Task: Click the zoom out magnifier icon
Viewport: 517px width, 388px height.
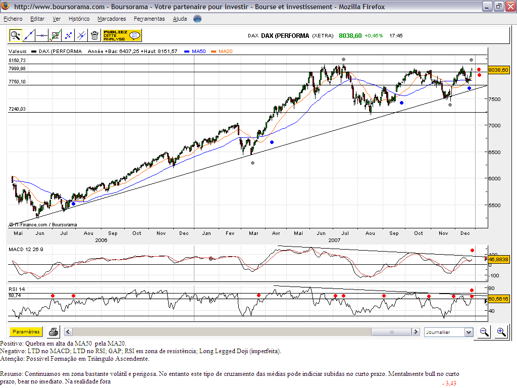Action: point(484,331)
